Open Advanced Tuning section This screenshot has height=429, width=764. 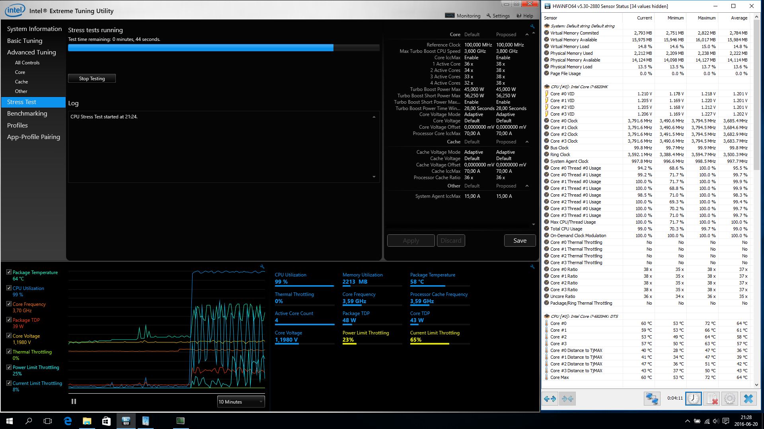coord(31,52)
